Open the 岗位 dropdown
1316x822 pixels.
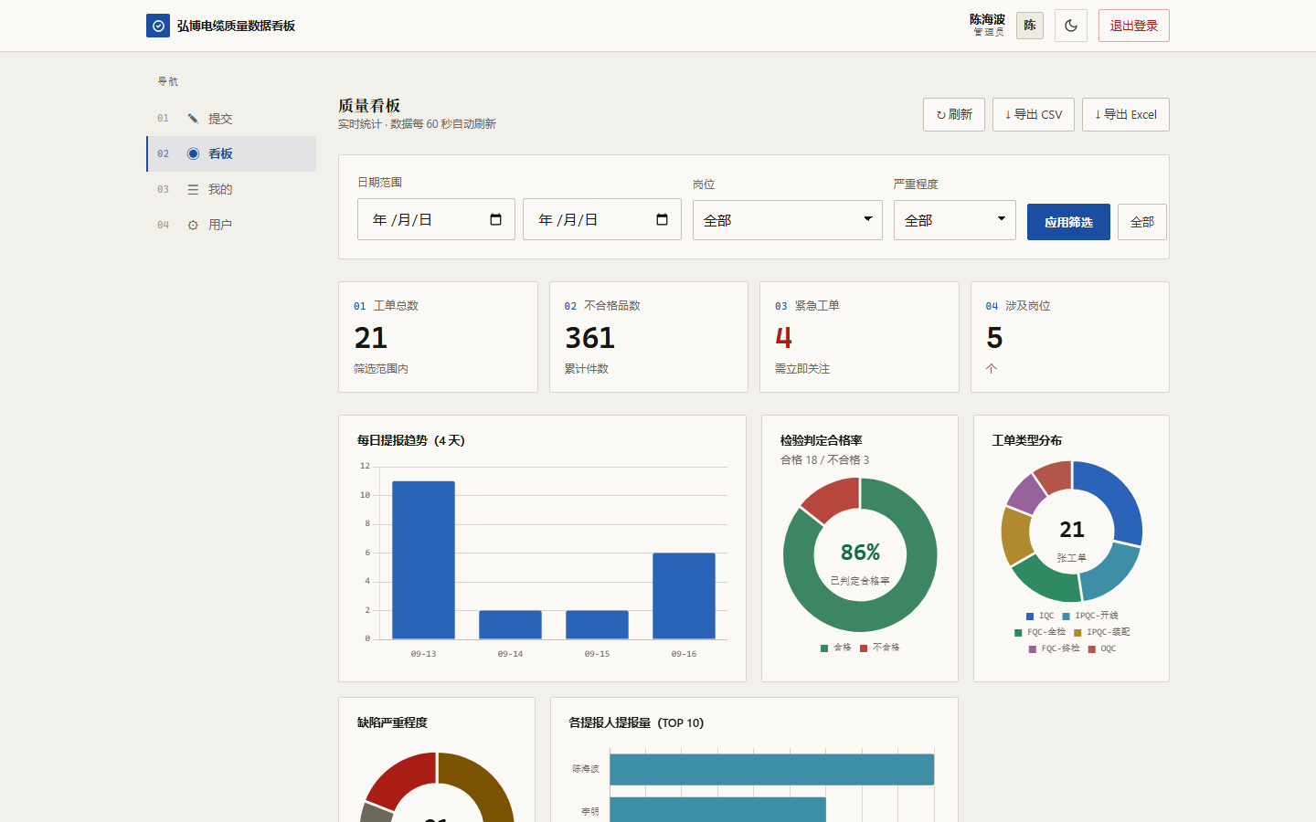[788, 220]
